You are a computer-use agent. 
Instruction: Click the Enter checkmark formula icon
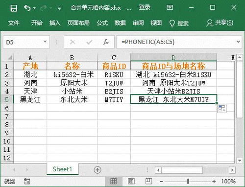(x=89, y=42)
